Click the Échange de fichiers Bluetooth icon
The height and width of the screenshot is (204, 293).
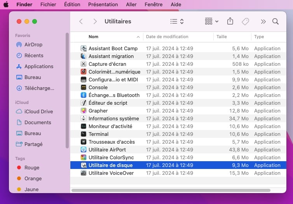84,95
